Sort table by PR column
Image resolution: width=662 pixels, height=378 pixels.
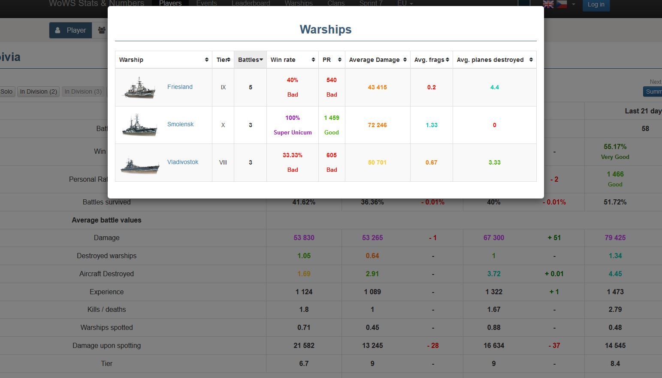[332, 60]
